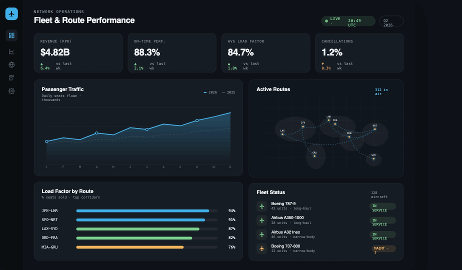
Task: Open the Cancellations 1.2% card
Action: [x=359, y=53]
